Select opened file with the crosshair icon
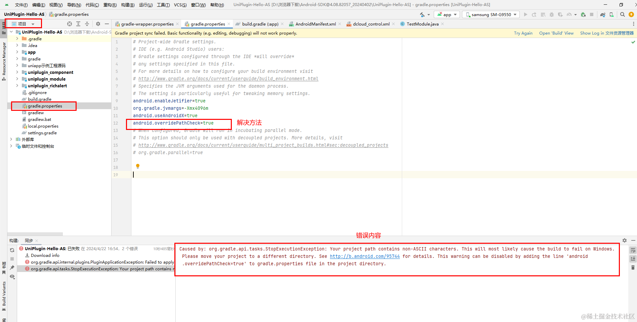637x322 pixels. tap(70, 24)
